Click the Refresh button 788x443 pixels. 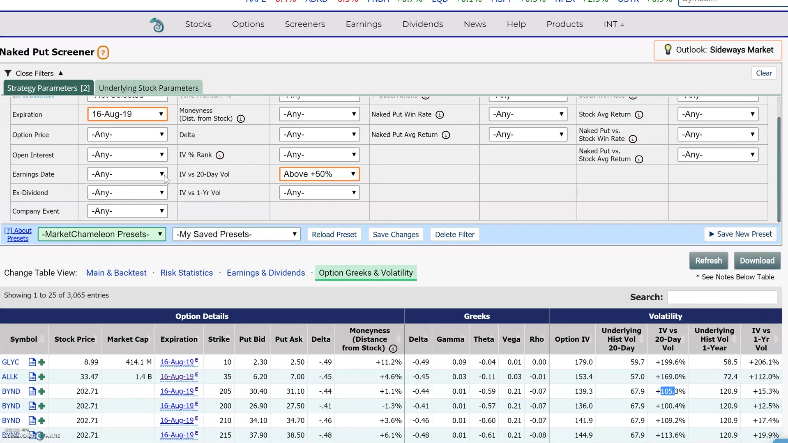click(708, 261)
